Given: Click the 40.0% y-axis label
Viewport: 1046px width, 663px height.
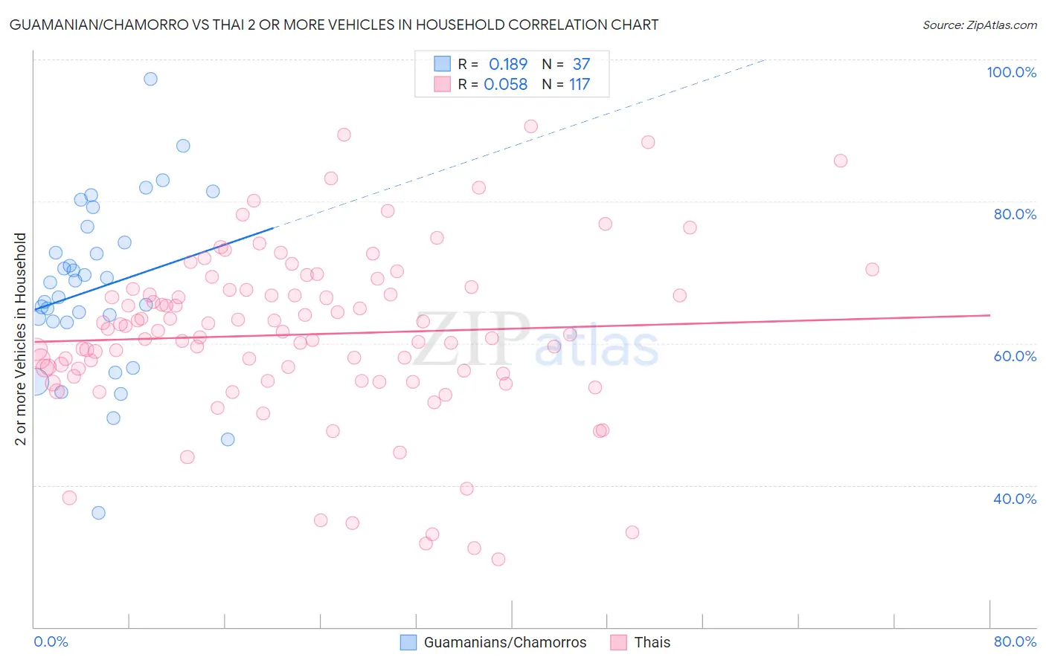Looking at the screenshot, I should pos(1015,499).
